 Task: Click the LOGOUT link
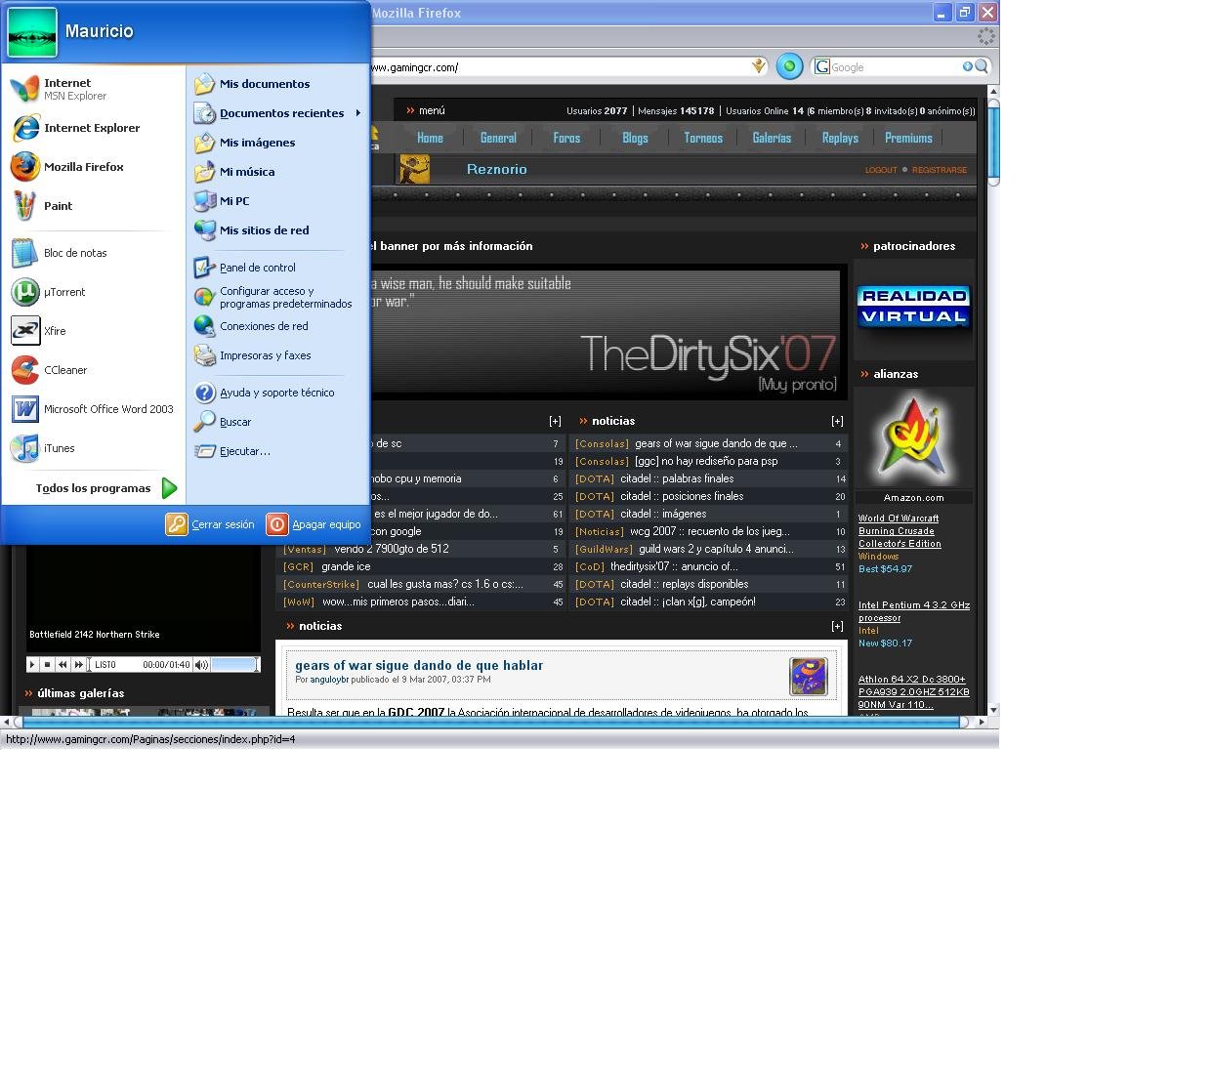tap(881, 170)
